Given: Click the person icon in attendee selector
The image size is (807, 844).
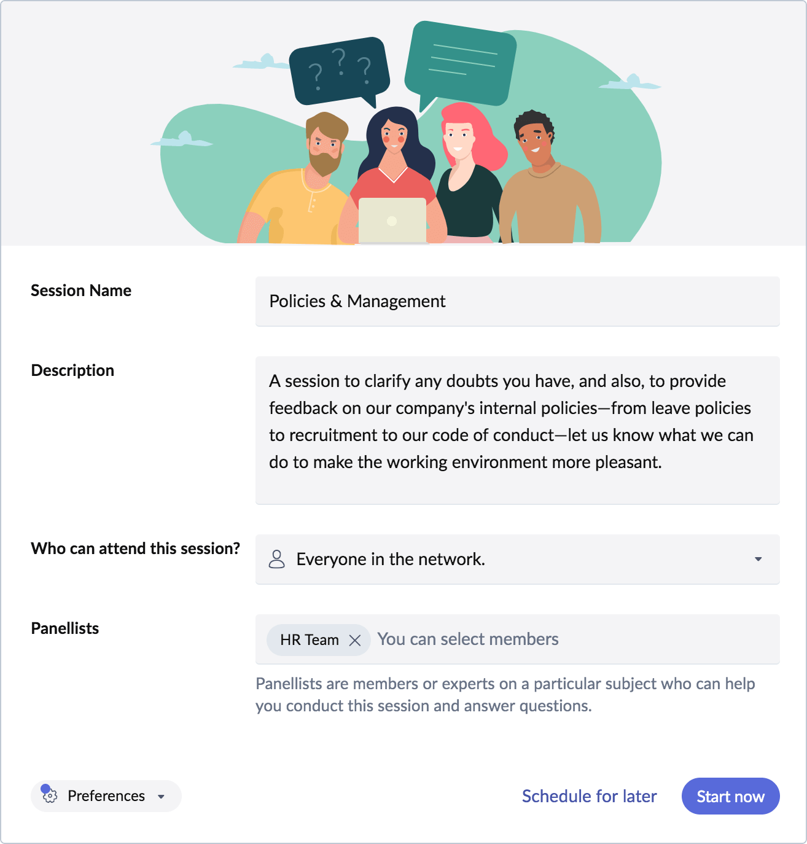Looking at the screenshot, I should coord(277,559).
